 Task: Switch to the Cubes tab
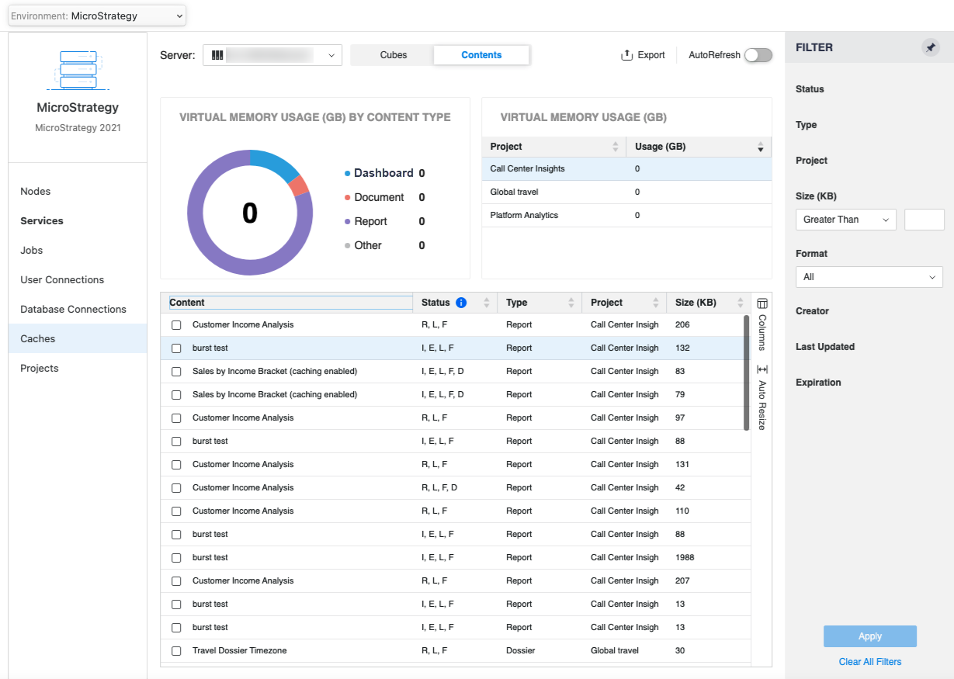pos(393,55)
